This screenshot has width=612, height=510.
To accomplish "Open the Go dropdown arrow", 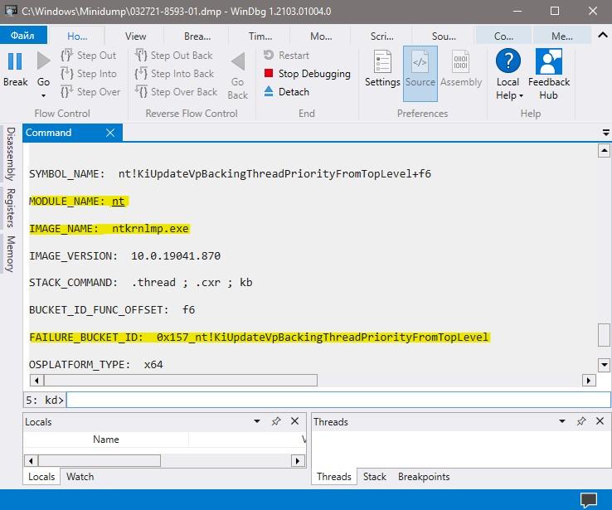I will tap(43, 95).
